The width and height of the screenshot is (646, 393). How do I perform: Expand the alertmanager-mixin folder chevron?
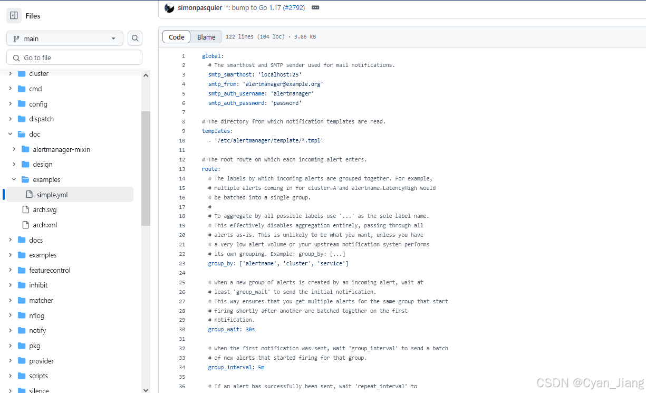pyautogui.click(x=14, y=149)
